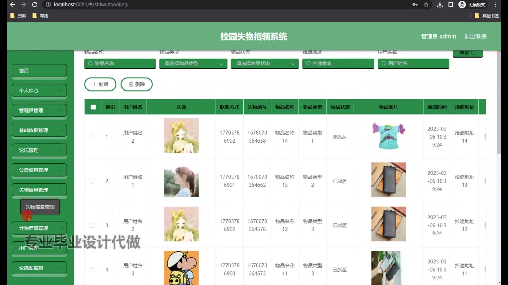
Task: Click the side panel icon in browser toolbar
Action: tap(451, 4)
